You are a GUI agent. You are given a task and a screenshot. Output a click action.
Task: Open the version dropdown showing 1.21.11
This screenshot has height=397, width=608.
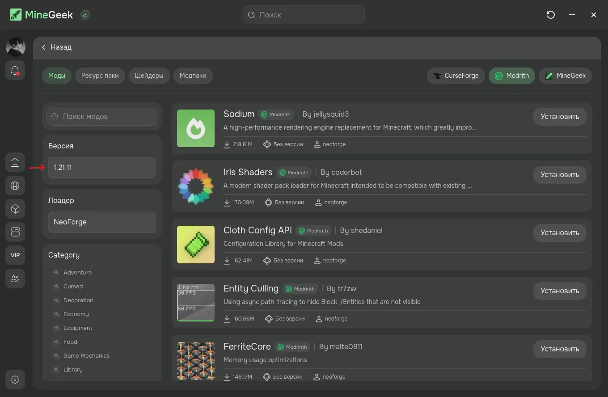[x=102, y=168]
